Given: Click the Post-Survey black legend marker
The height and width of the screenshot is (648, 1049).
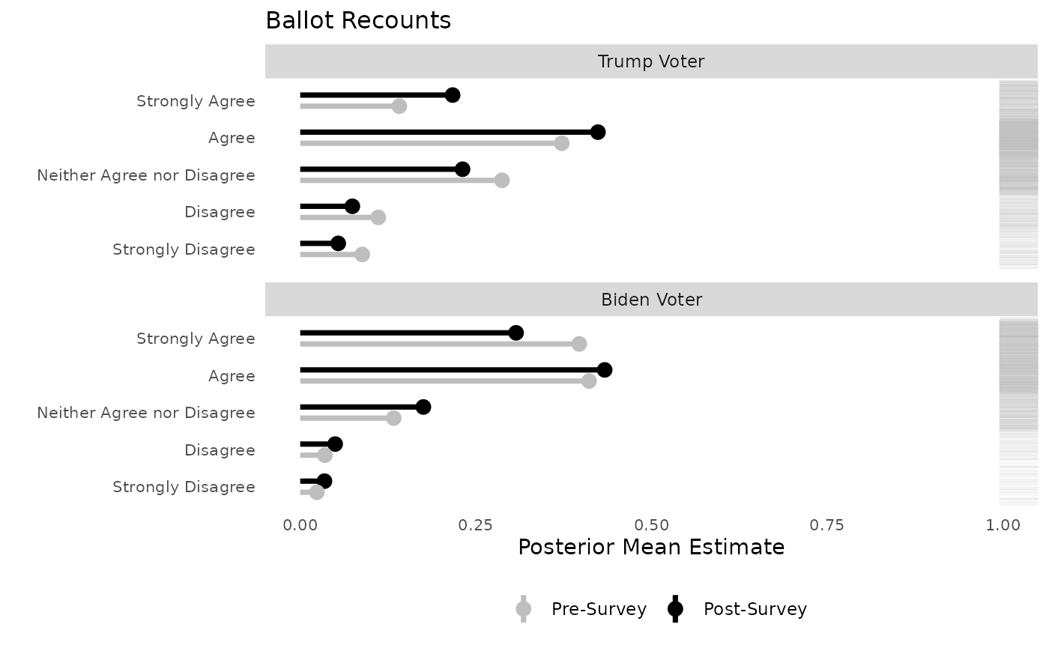Looking at the screenshot, I should (676, 609).
